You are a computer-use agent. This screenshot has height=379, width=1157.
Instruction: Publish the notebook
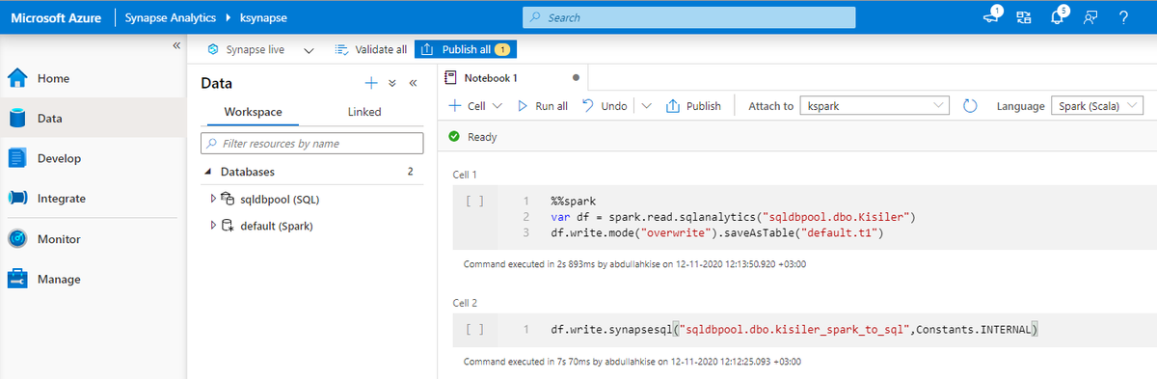tap(694, 106)
